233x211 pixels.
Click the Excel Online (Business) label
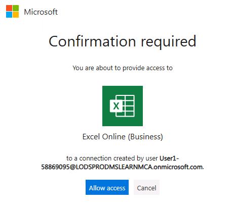pyautogui.click(x=123, y=136)
